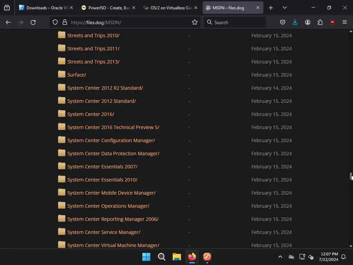Click the red app icon in taskbar
Viewport: 353px width, 265px height.
click(x=207, y=257)
